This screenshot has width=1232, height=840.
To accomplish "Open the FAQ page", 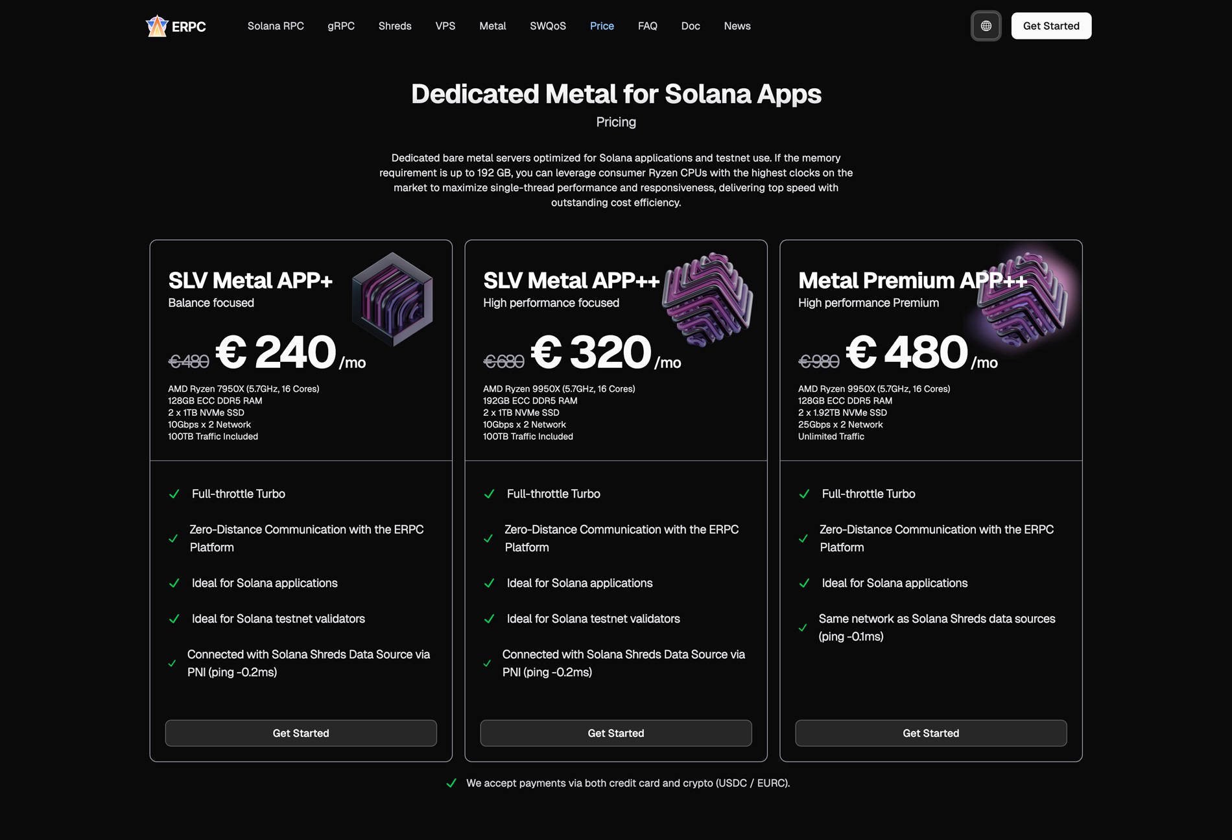I will (648, 26).
